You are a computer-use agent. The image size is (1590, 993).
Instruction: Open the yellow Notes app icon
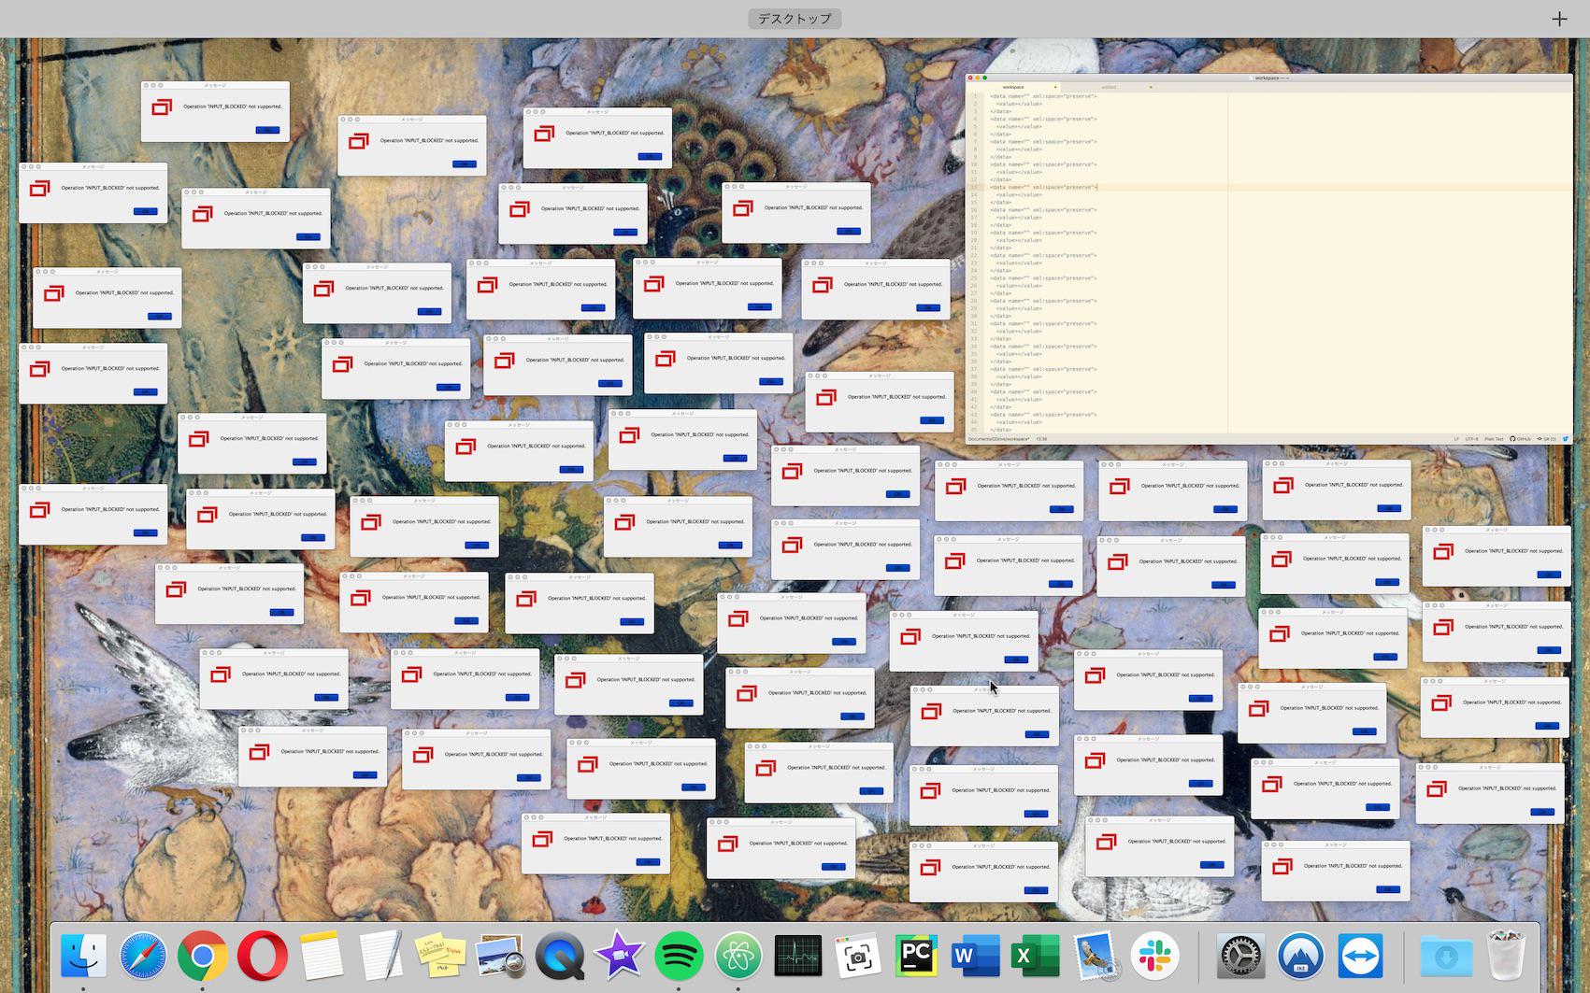pyautogui.click(x=322, y=956)
